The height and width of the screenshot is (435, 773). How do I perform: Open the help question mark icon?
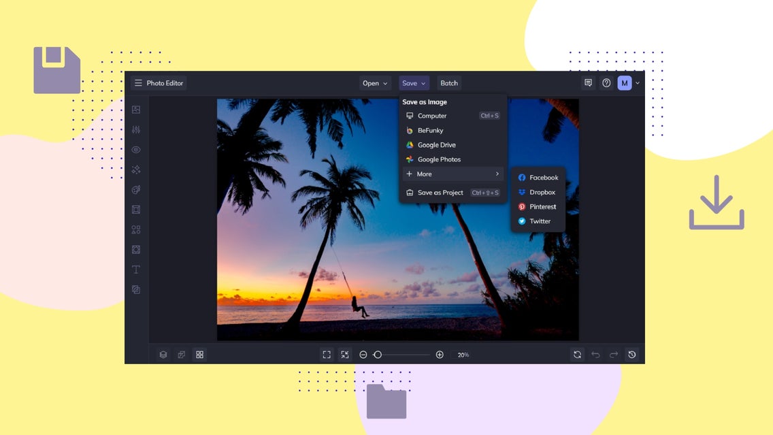(x=606, y=83)
